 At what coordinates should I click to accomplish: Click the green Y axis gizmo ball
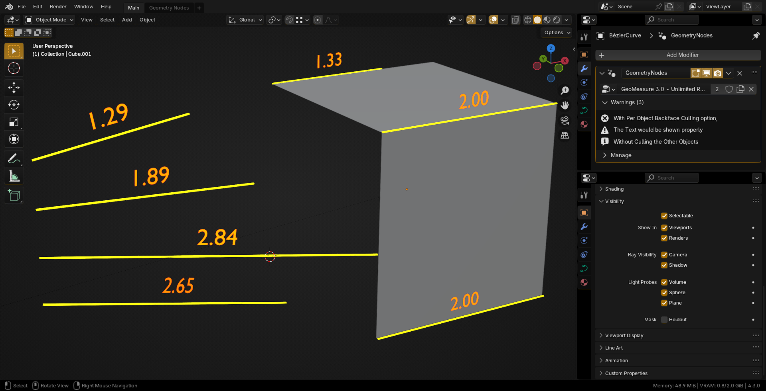tap(543, 59)
